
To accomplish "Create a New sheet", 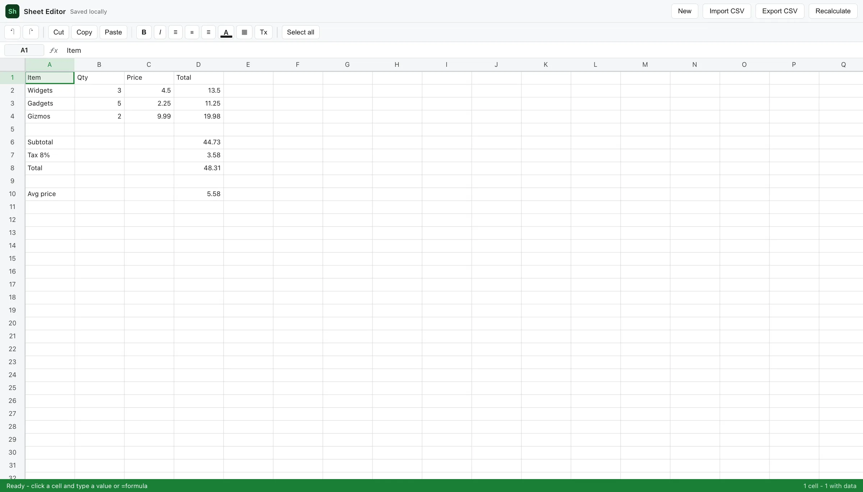I will (685, 11).
